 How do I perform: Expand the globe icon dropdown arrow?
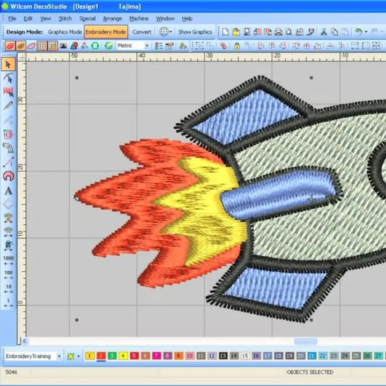[x=170, y=32]
